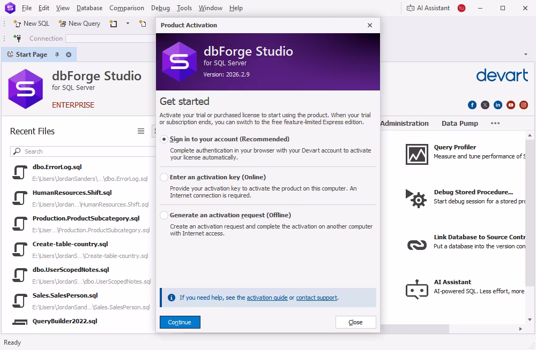Open the Comparison menu
Image resolution: width=536 pixels, height=350 pixels.
(127, 8)
